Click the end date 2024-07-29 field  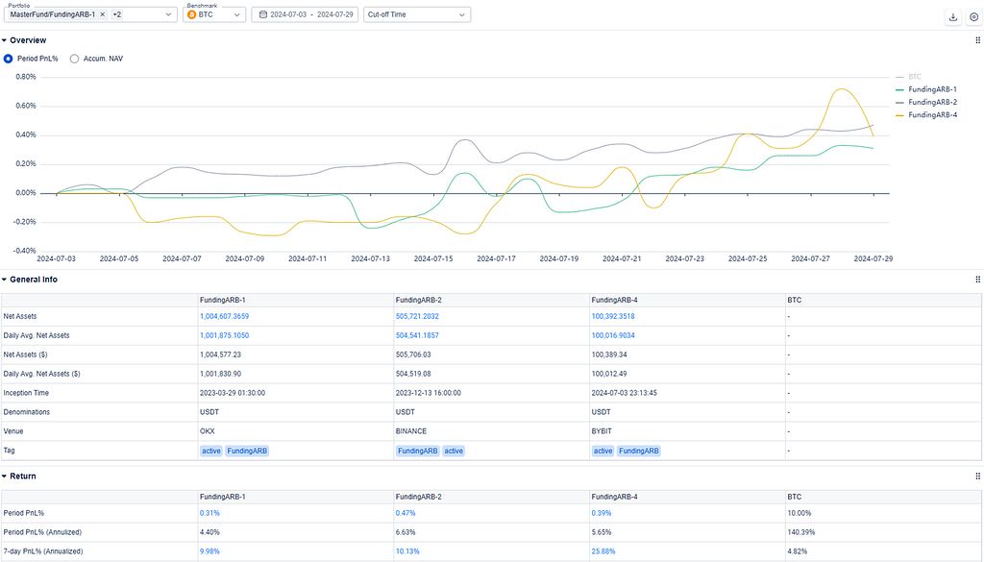pos(335,15)
